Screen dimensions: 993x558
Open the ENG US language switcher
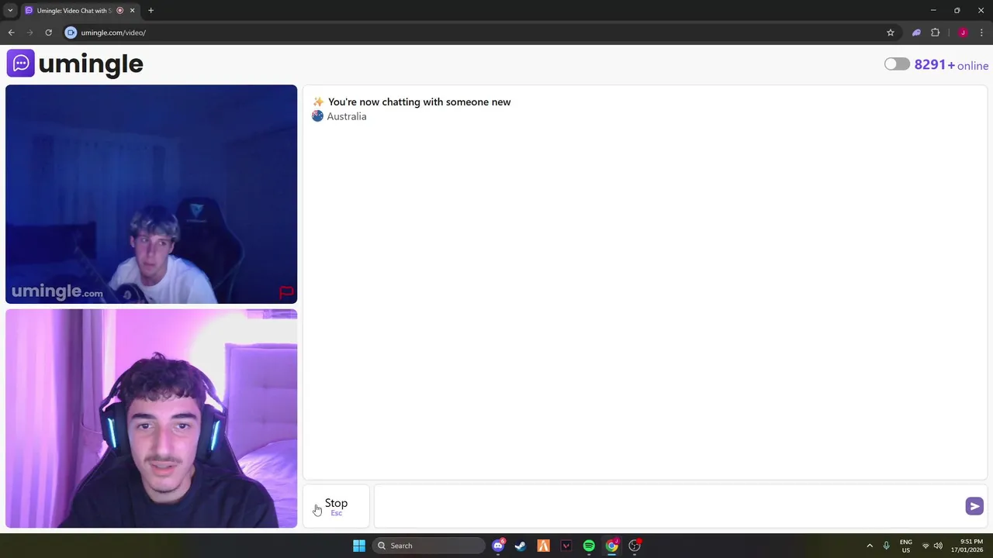tap(905, 546)
